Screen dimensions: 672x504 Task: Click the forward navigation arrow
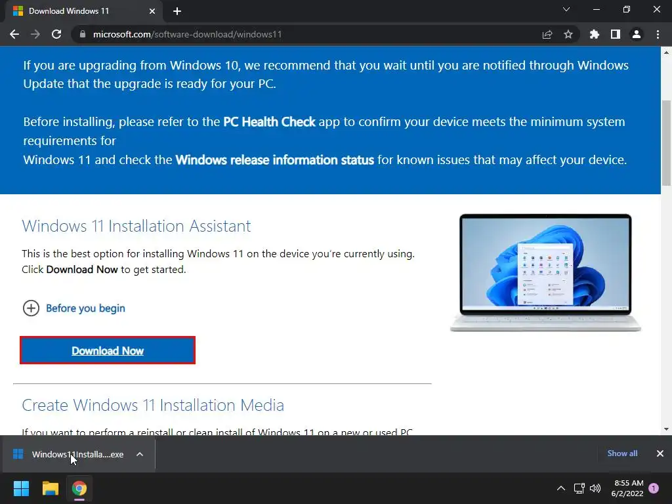[35, 34]
